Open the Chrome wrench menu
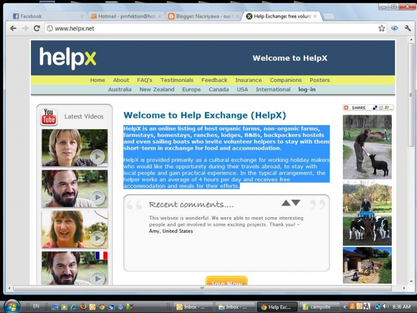 tap(407, 28)
